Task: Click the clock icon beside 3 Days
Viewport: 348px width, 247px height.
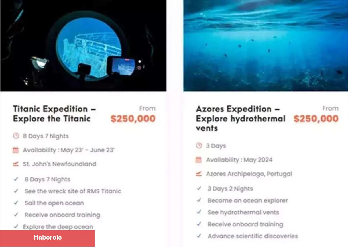Action: coord(199,146)
